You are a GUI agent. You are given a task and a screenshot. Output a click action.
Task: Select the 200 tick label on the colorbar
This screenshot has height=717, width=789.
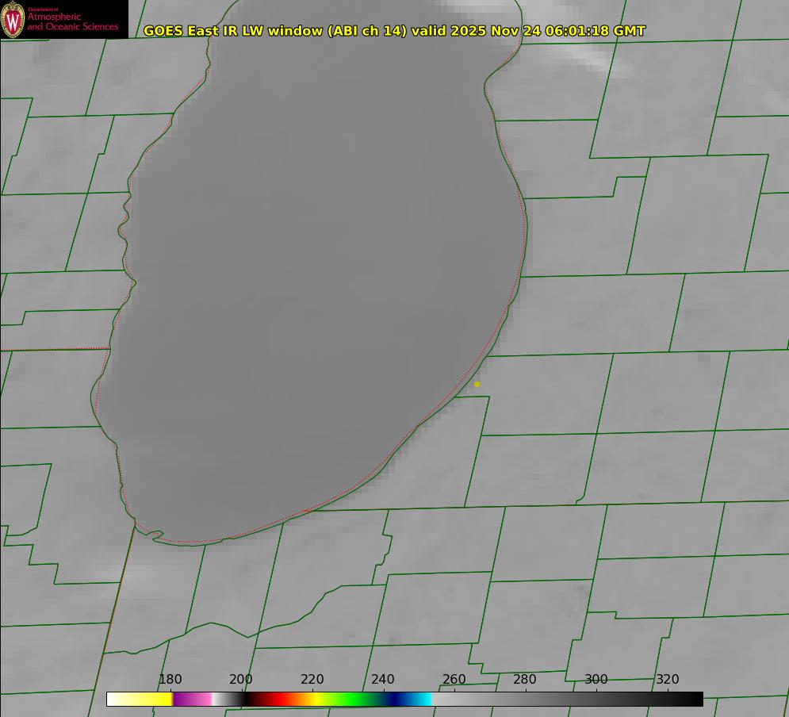tap(241, 680)
